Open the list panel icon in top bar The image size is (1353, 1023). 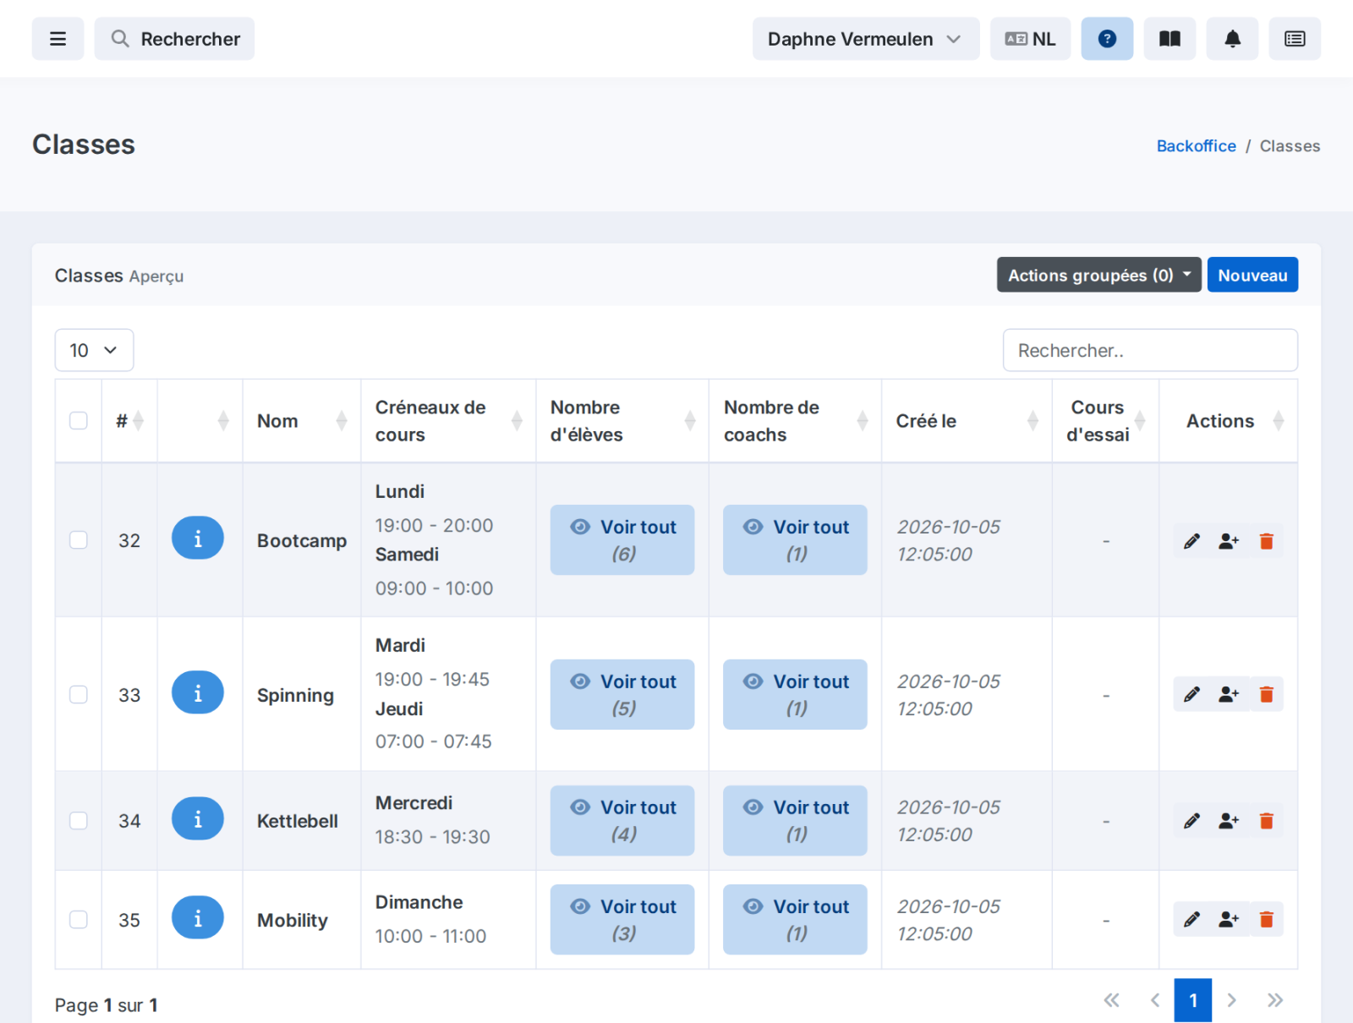[x=1295, y=39]
